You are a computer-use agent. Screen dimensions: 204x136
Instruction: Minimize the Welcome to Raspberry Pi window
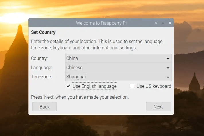pyautogui.click(x=156, y=23)
